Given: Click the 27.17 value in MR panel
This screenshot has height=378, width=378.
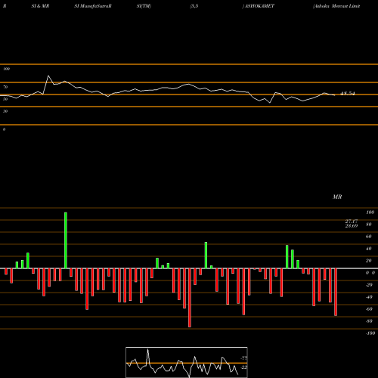Looking at the screenshot, I should (x=352, y=222).
